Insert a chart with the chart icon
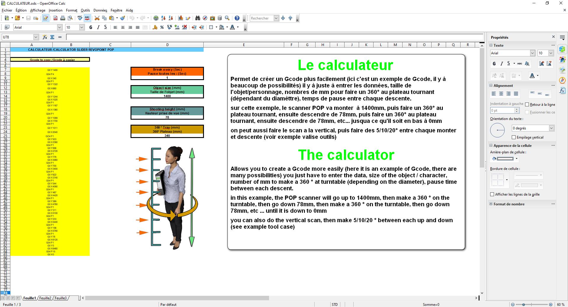Image resolution: width=568 pixels, height=307 pixels. tap(181, 18)
